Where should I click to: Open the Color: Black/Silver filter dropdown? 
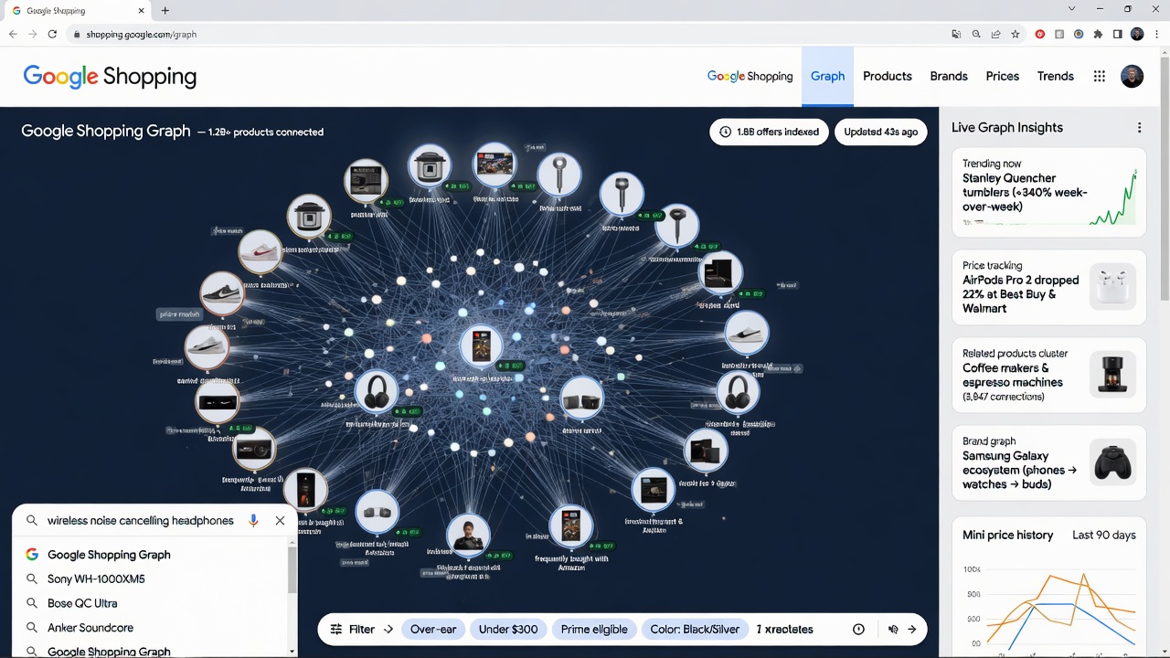pyautogui.click(x=695, y=629)
